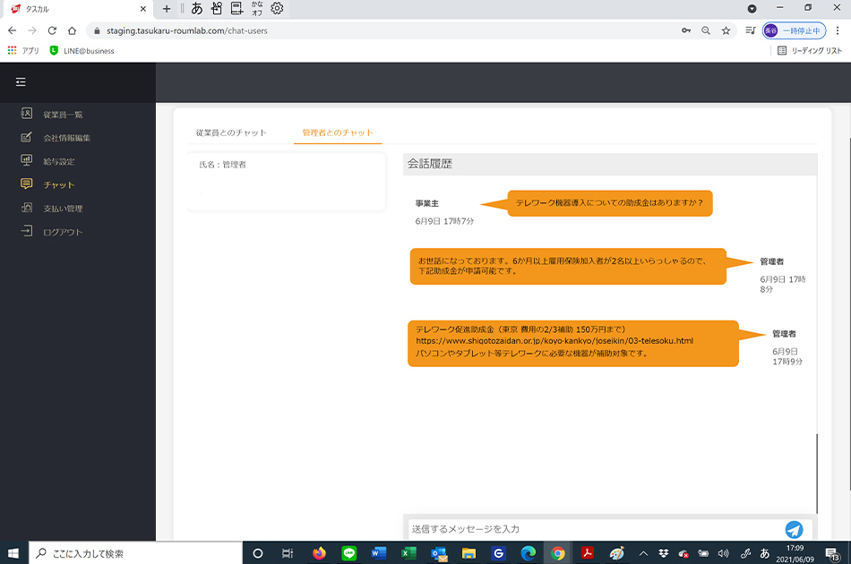This screenshot has width=851, height=564.
Task: Open the media control icon in toolbar
Action: click(x=750, y=30)
